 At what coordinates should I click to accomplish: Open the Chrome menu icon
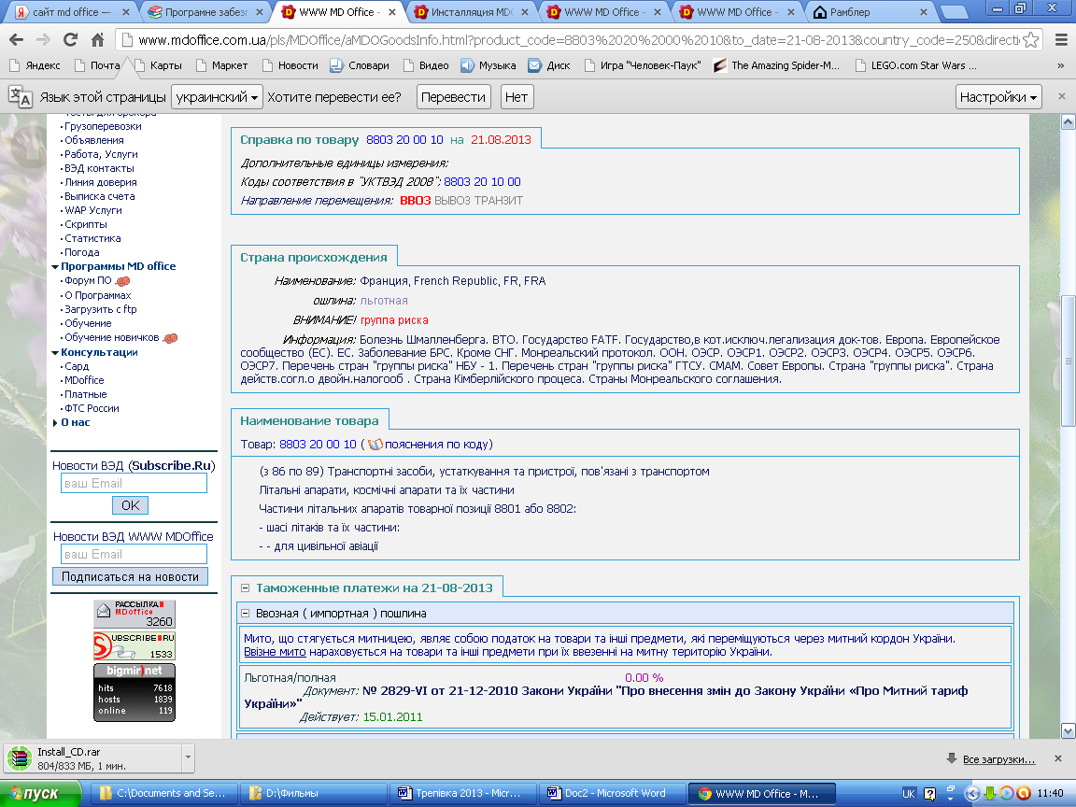click(1060, 40)
